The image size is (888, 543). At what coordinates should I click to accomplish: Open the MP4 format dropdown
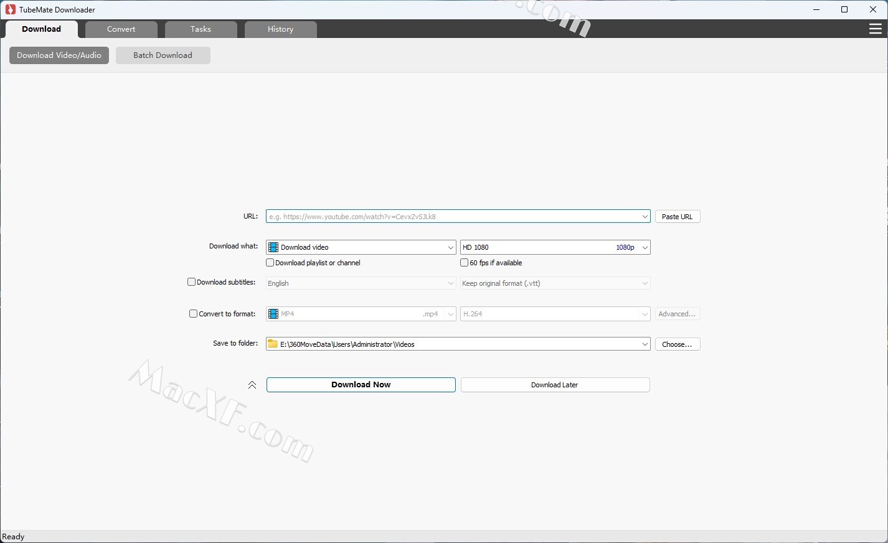tap(361, 314)
